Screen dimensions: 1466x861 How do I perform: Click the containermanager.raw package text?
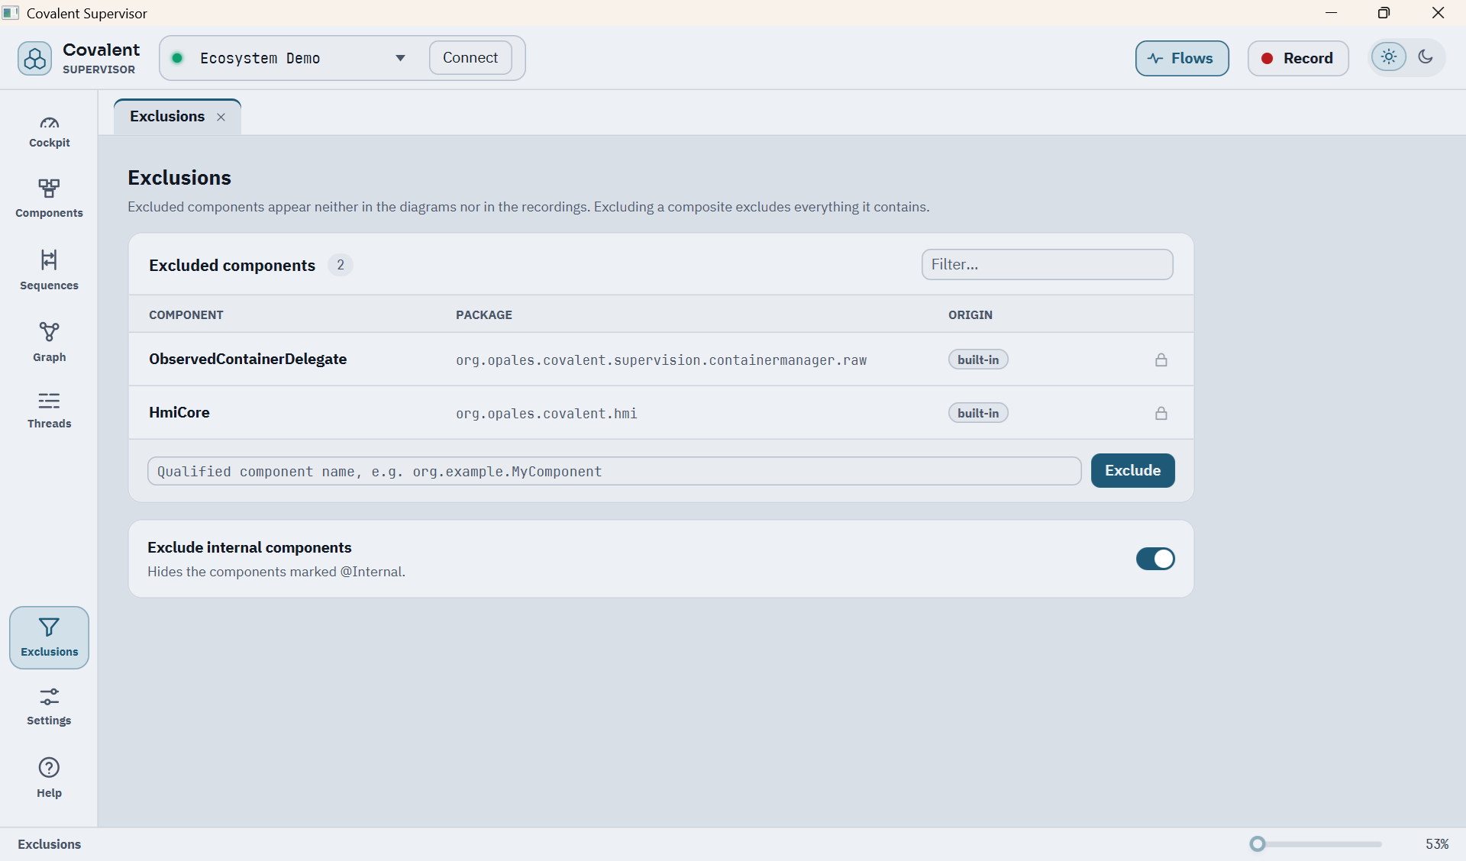point(661,360)
